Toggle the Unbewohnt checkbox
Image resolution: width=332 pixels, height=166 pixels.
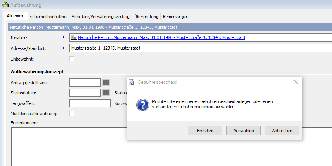tap(72, 59)
